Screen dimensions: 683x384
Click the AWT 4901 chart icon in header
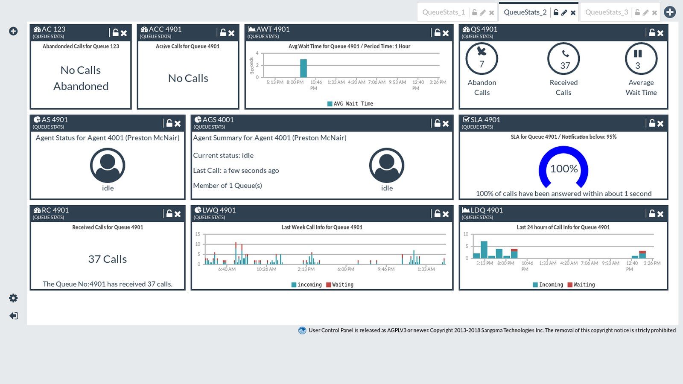click(x=251, y=29)
